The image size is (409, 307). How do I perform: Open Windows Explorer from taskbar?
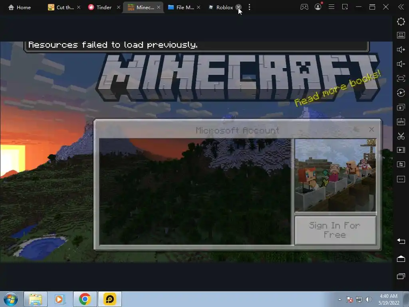(x=36, y=299)
